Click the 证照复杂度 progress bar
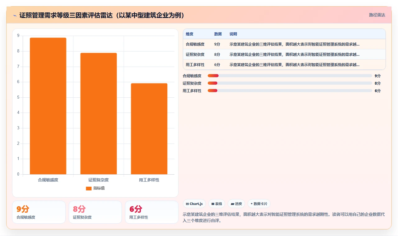 click(290, 83)
